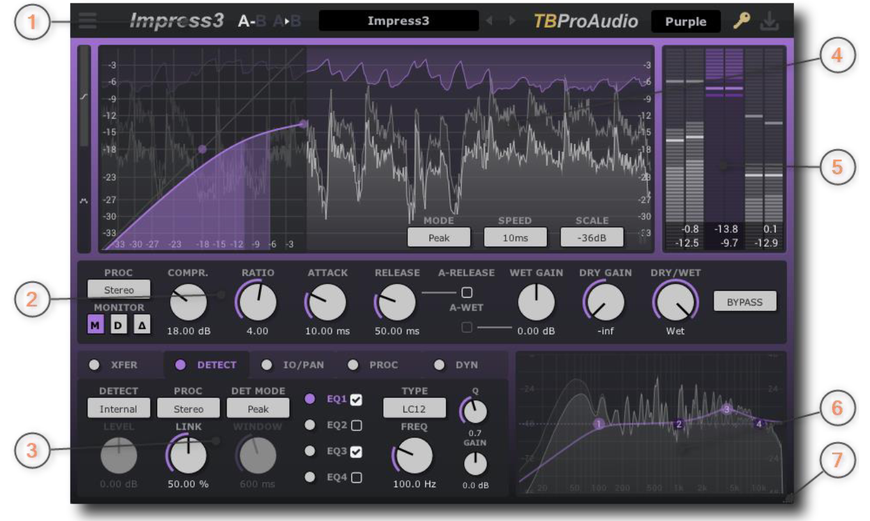Screen dimensions: 870x521
Task: Select monitor D button
Action: (x=117, y=325)
